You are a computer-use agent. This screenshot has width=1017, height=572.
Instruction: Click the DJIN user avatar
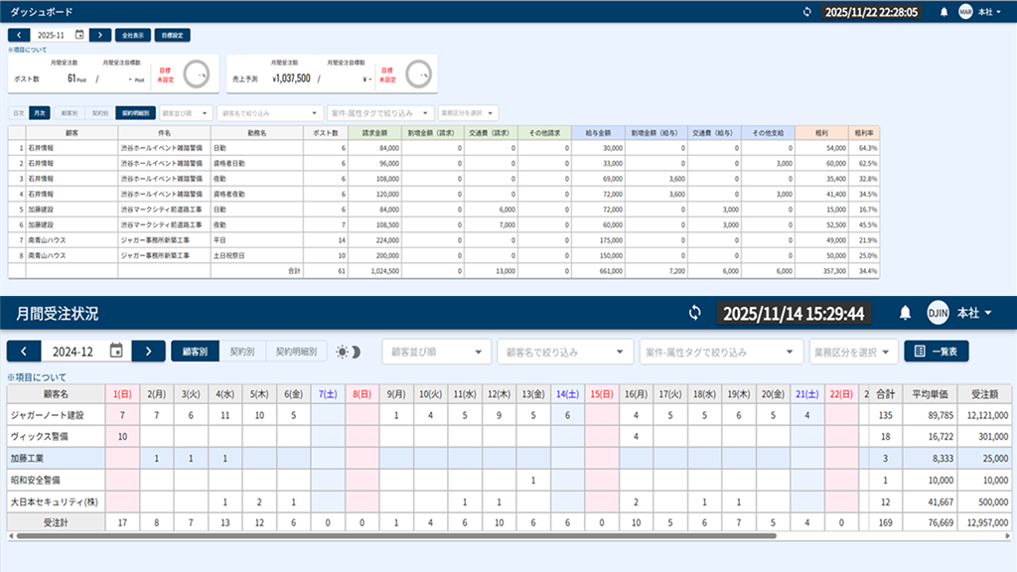tap(938, 313)
